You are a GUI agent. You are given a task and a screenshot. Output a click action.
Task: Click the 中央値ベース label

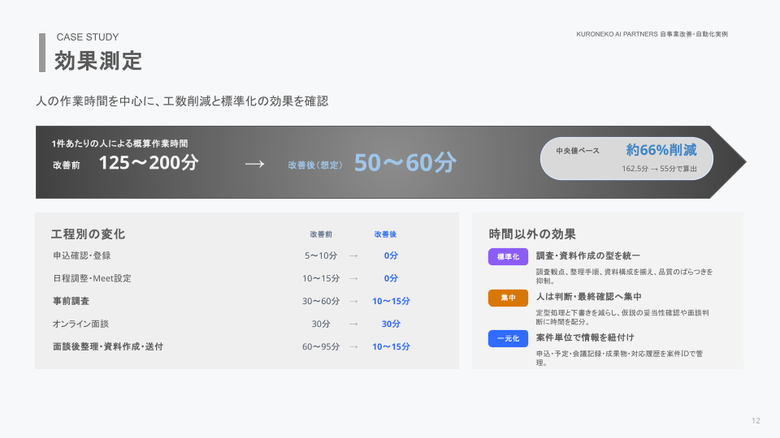coord(578,151)
